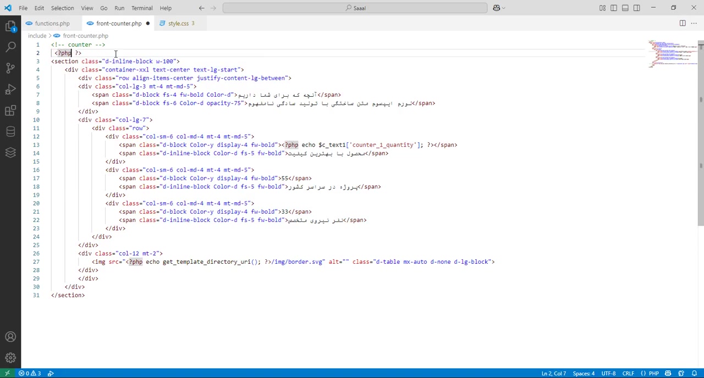Select PHP language mode in status bar

click(653, 374)
